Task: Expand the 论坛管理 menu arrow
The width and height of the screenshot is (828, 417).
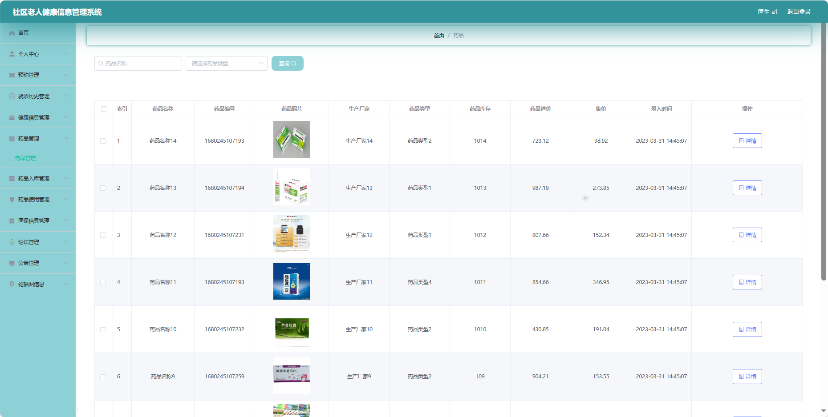Action: (66, 242)
